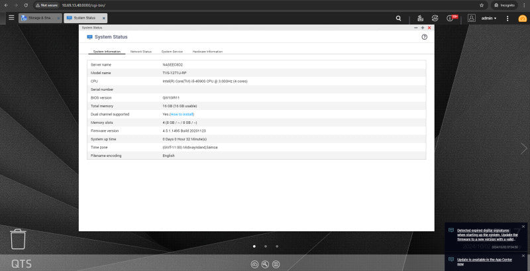Open the QTS main menu hamburger icon
This screenshot has width=530, height=271.
click(11, 18)
